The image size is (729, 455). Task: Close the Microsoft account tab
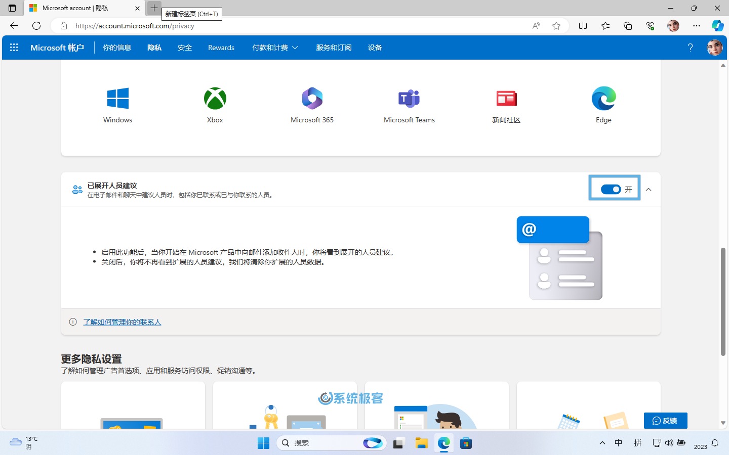click(137, 8)
